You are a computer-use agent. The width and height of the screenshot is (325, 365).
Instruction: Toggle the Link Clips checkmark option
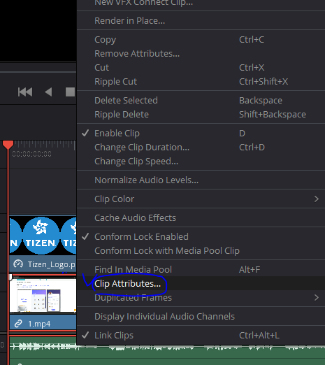click(x=201, y=336)
